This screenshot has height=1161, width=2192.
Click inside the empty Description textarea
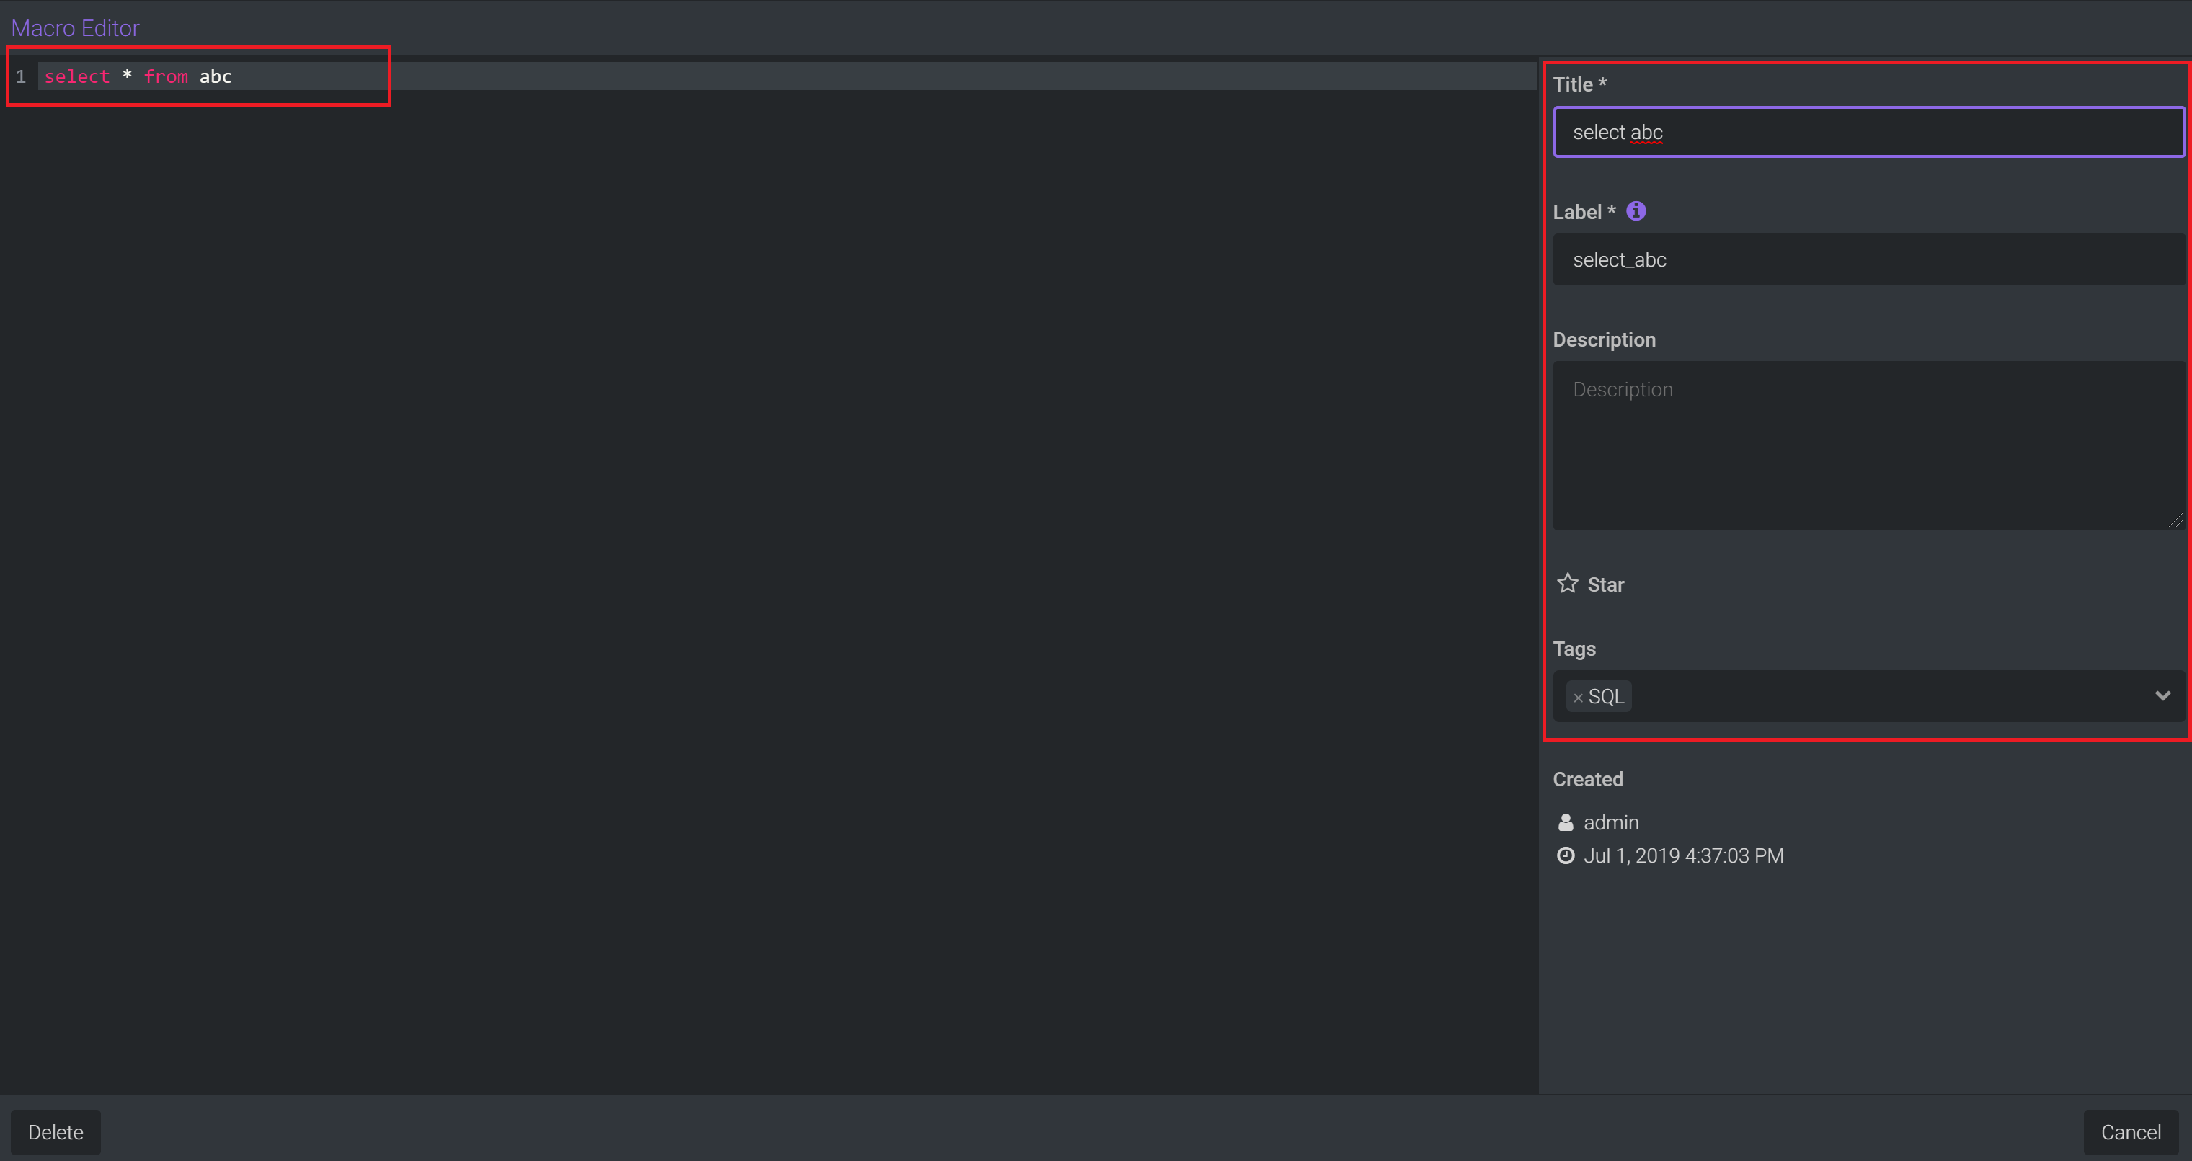(1868, 445)
